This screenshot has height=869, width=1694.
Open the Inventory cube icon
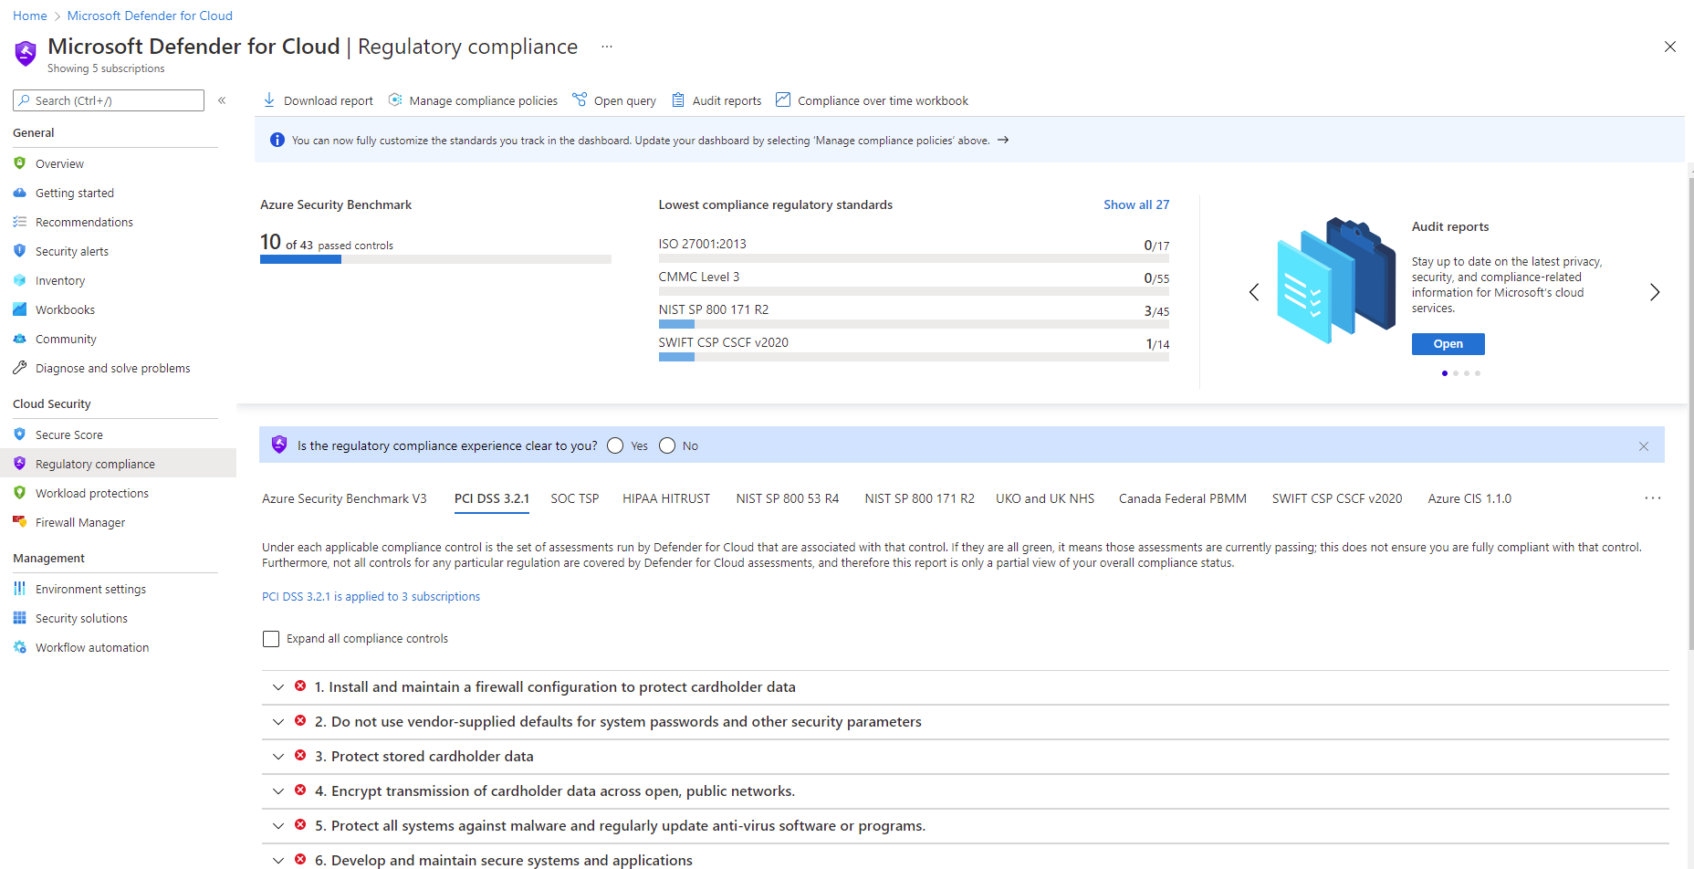click(x=20, y=280)
